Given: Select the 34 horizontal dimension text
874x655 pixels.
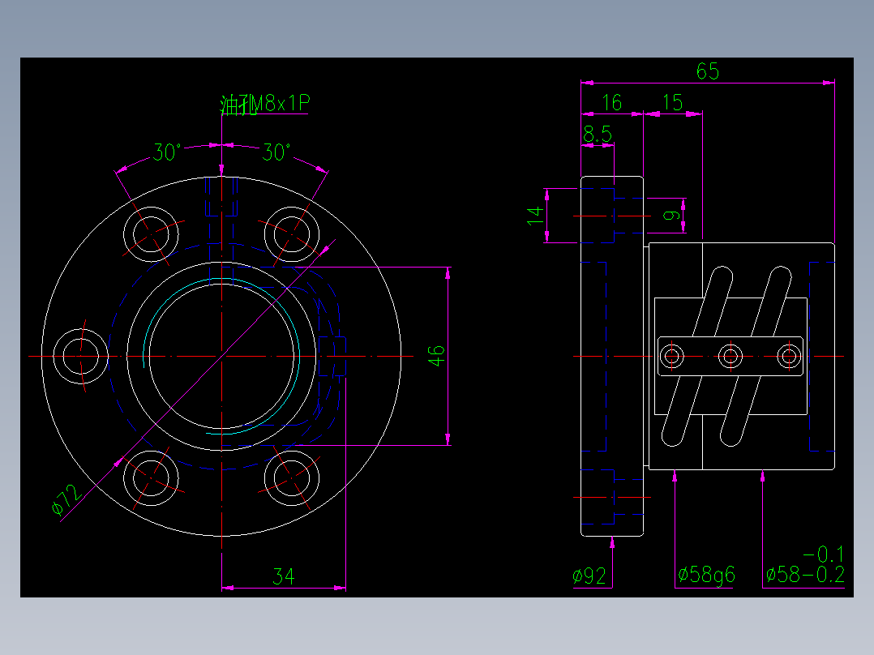Looking at the screenshot, I should pos(283,576).
